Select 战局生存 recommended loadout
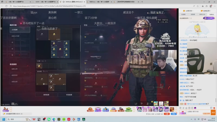 [x=20, y=75]
